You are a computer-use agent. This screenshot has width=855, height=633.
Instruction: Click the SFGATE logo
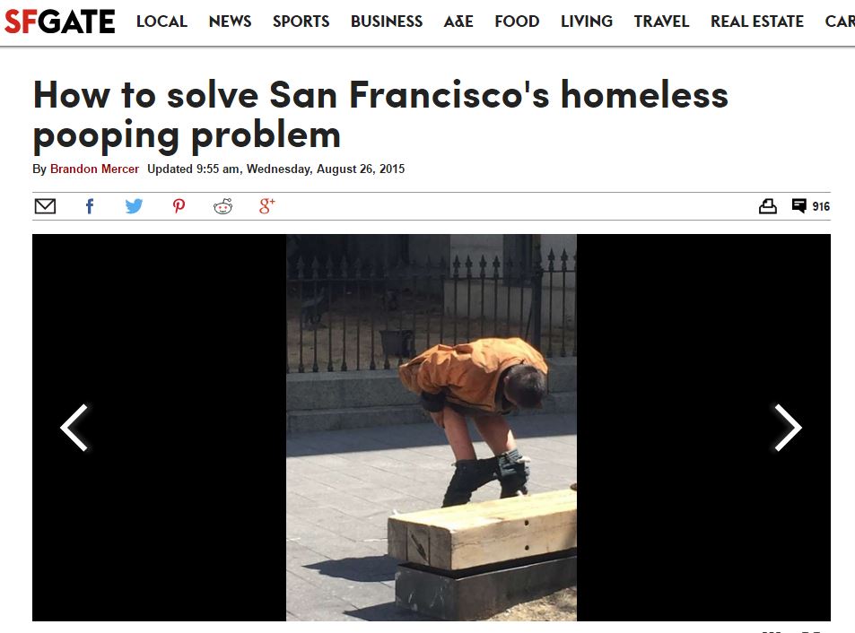click(59, 22)
